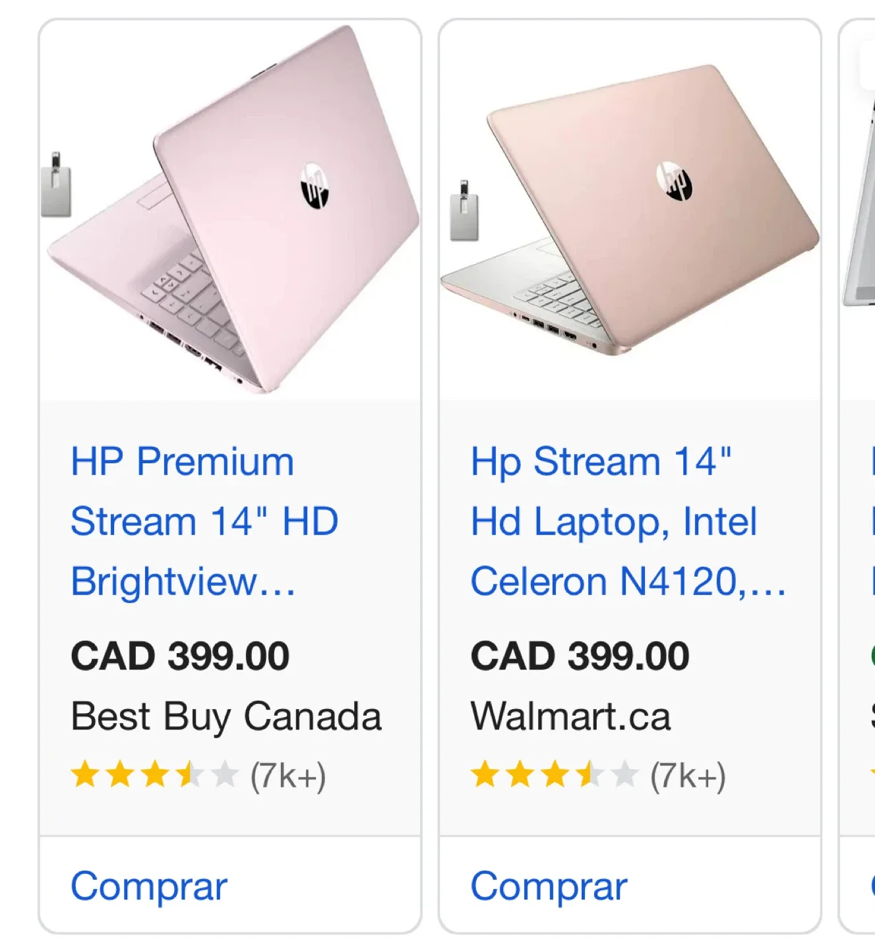Click the 7k+ reviews on the Walmart listing
The width and height of the screenshot is (875, 949).
click(x=688, y=776)
